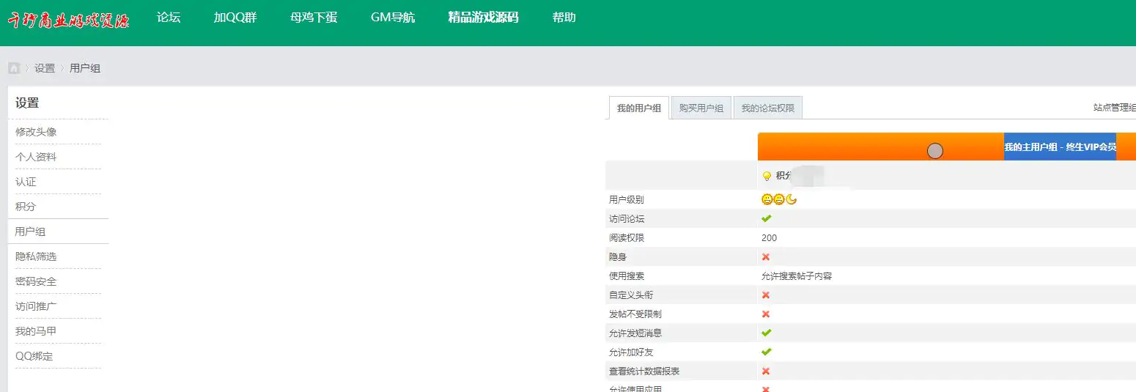
Task: Click 允许搜索帖子内容 text
Action: 797,275
